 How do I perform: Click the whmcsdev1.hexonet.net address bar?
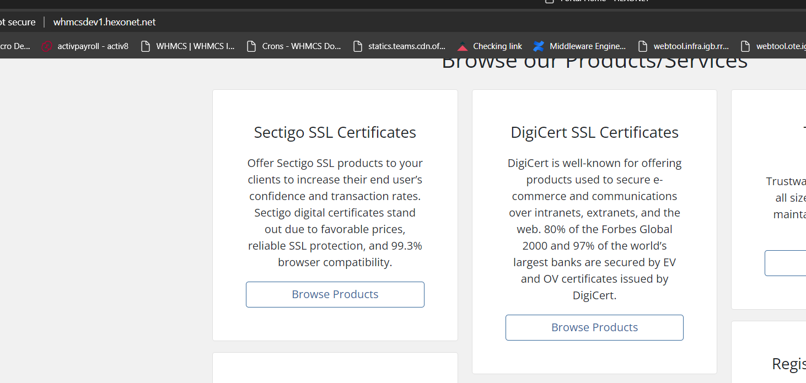point(105,22)
